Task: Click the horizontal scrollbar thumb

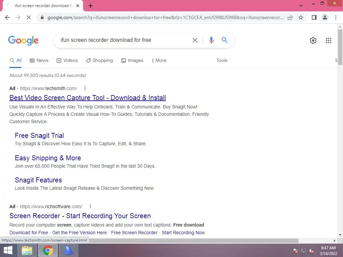Action: (194, 241)
